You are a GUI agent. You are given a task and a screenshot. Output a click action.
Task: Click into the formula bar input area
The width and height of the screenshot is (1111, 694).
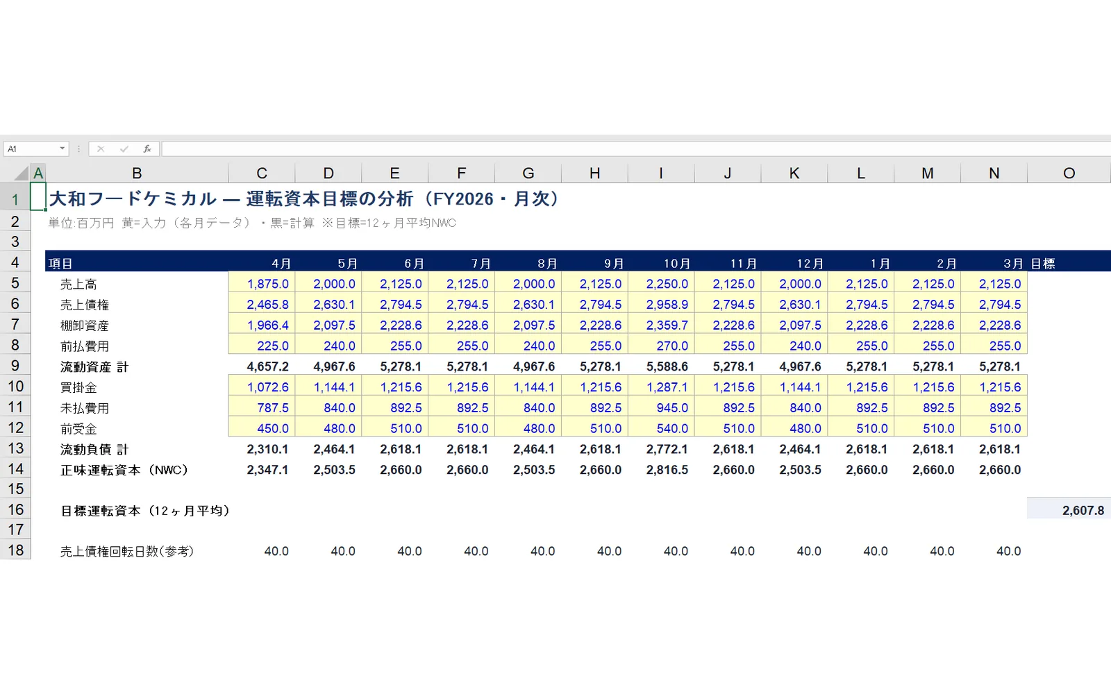click(635, 149)
